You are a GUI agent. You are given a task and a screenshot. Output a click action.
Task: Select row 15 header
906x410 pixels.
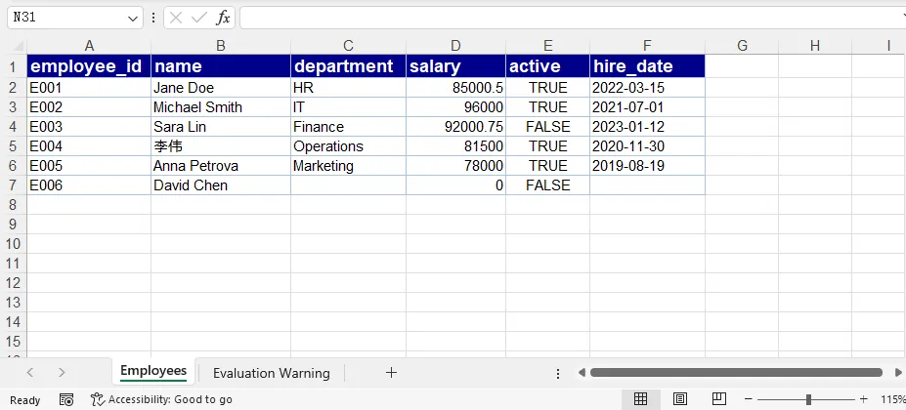pos(14,342)
